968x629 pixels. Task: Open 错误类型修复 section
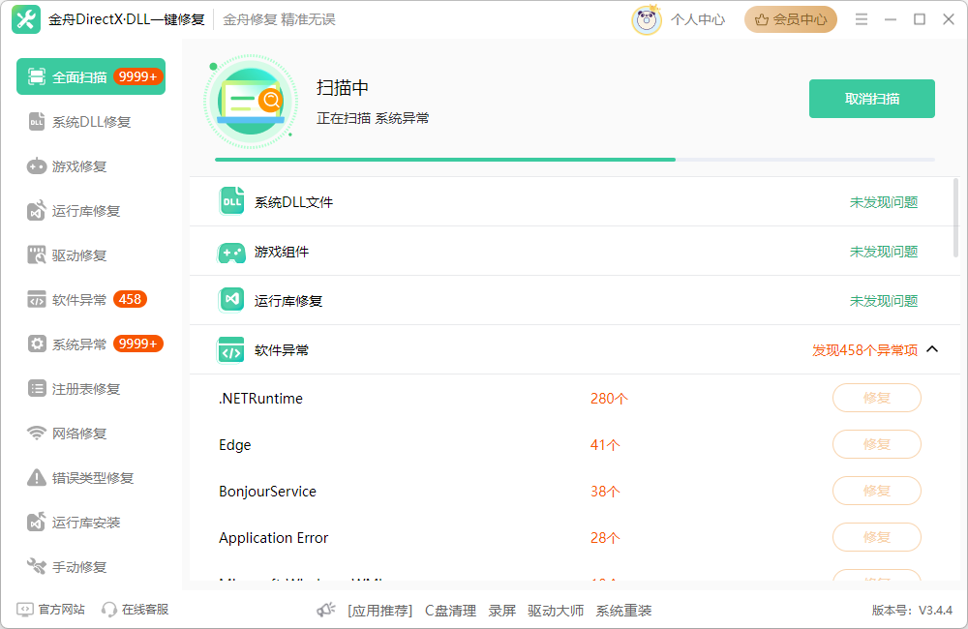[91, 478]
